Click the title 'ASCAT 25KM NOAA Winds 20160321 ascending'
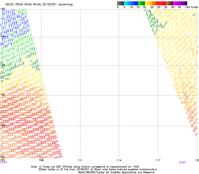The width and height of the screenshot is (199, 174). coord(39,5)
